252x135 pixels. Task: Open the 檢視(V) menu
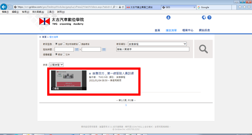[x=25, y=12]
